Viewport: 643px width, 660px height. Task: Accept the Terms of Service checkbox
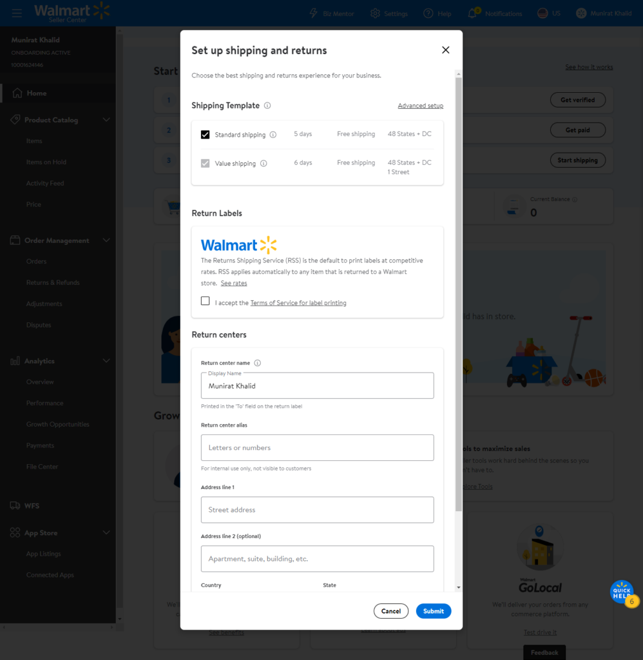pyautogui.click(x=206, y=301)
